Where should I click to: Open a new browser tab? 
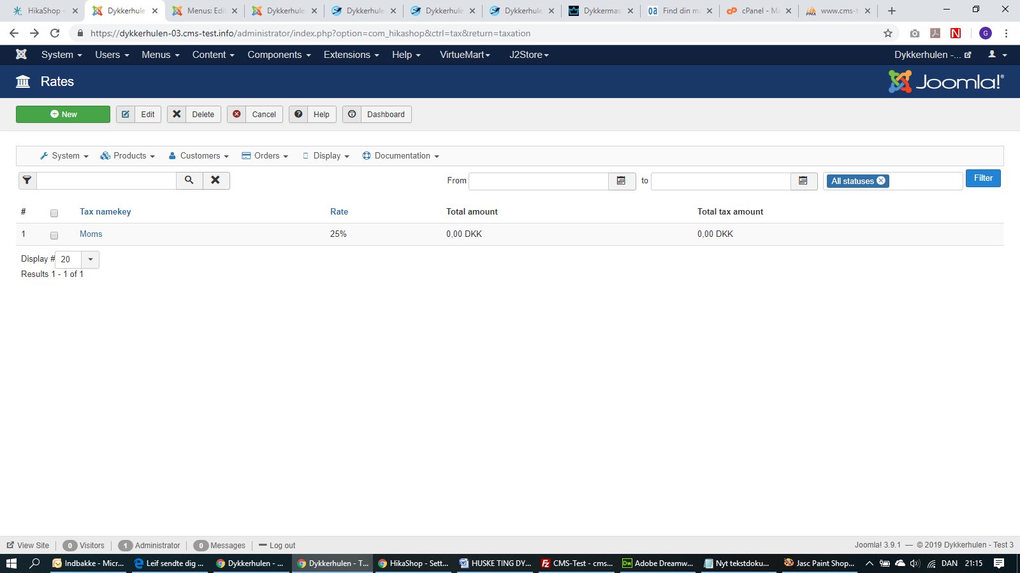(x=892, y=11)
